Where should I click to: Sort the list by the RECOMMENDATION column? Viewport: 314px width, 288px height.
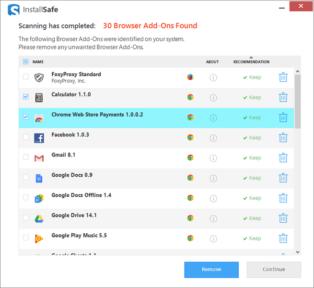pos(251,62)
